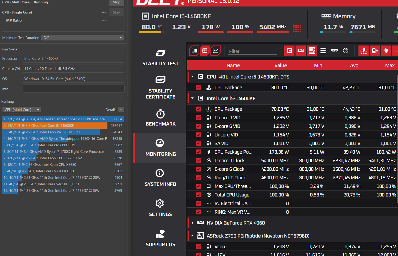Click the Memory 11.7 % usage gauge
Viewport: 398px width, 256px height.
coord(333,29)
